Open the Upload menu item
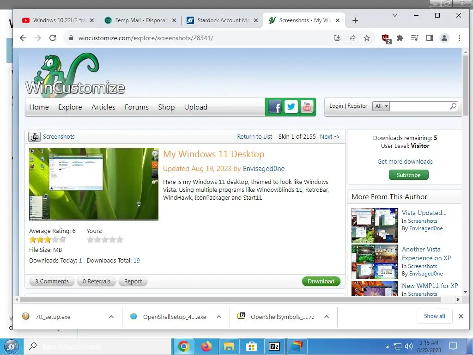The image size is (473, 355). pyautogui.click(x=195, y=107)
